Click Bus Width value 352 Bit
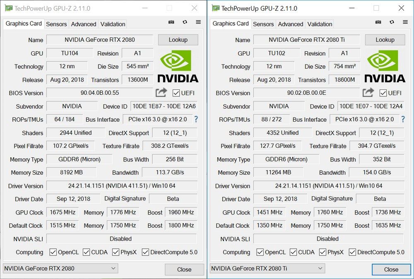The height and width of the screenshot is (279, 414). [382, 159]
